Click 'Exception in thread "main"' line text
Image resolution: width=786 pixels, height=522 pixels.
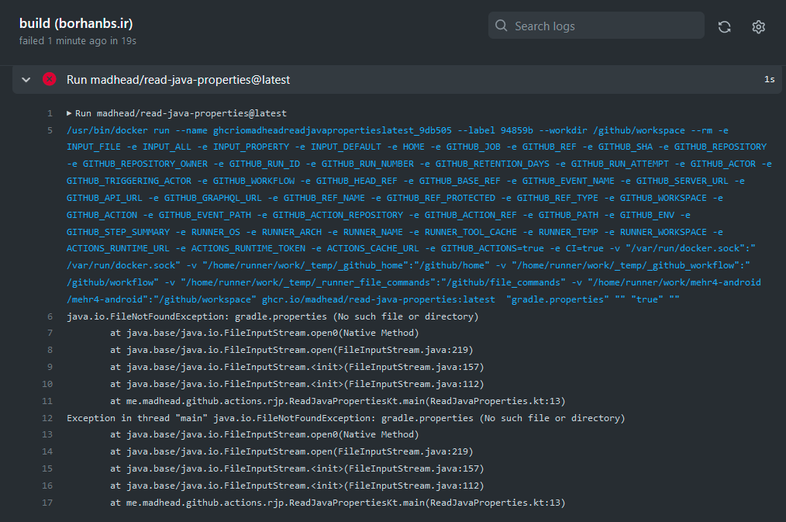(x=346, y=418)
